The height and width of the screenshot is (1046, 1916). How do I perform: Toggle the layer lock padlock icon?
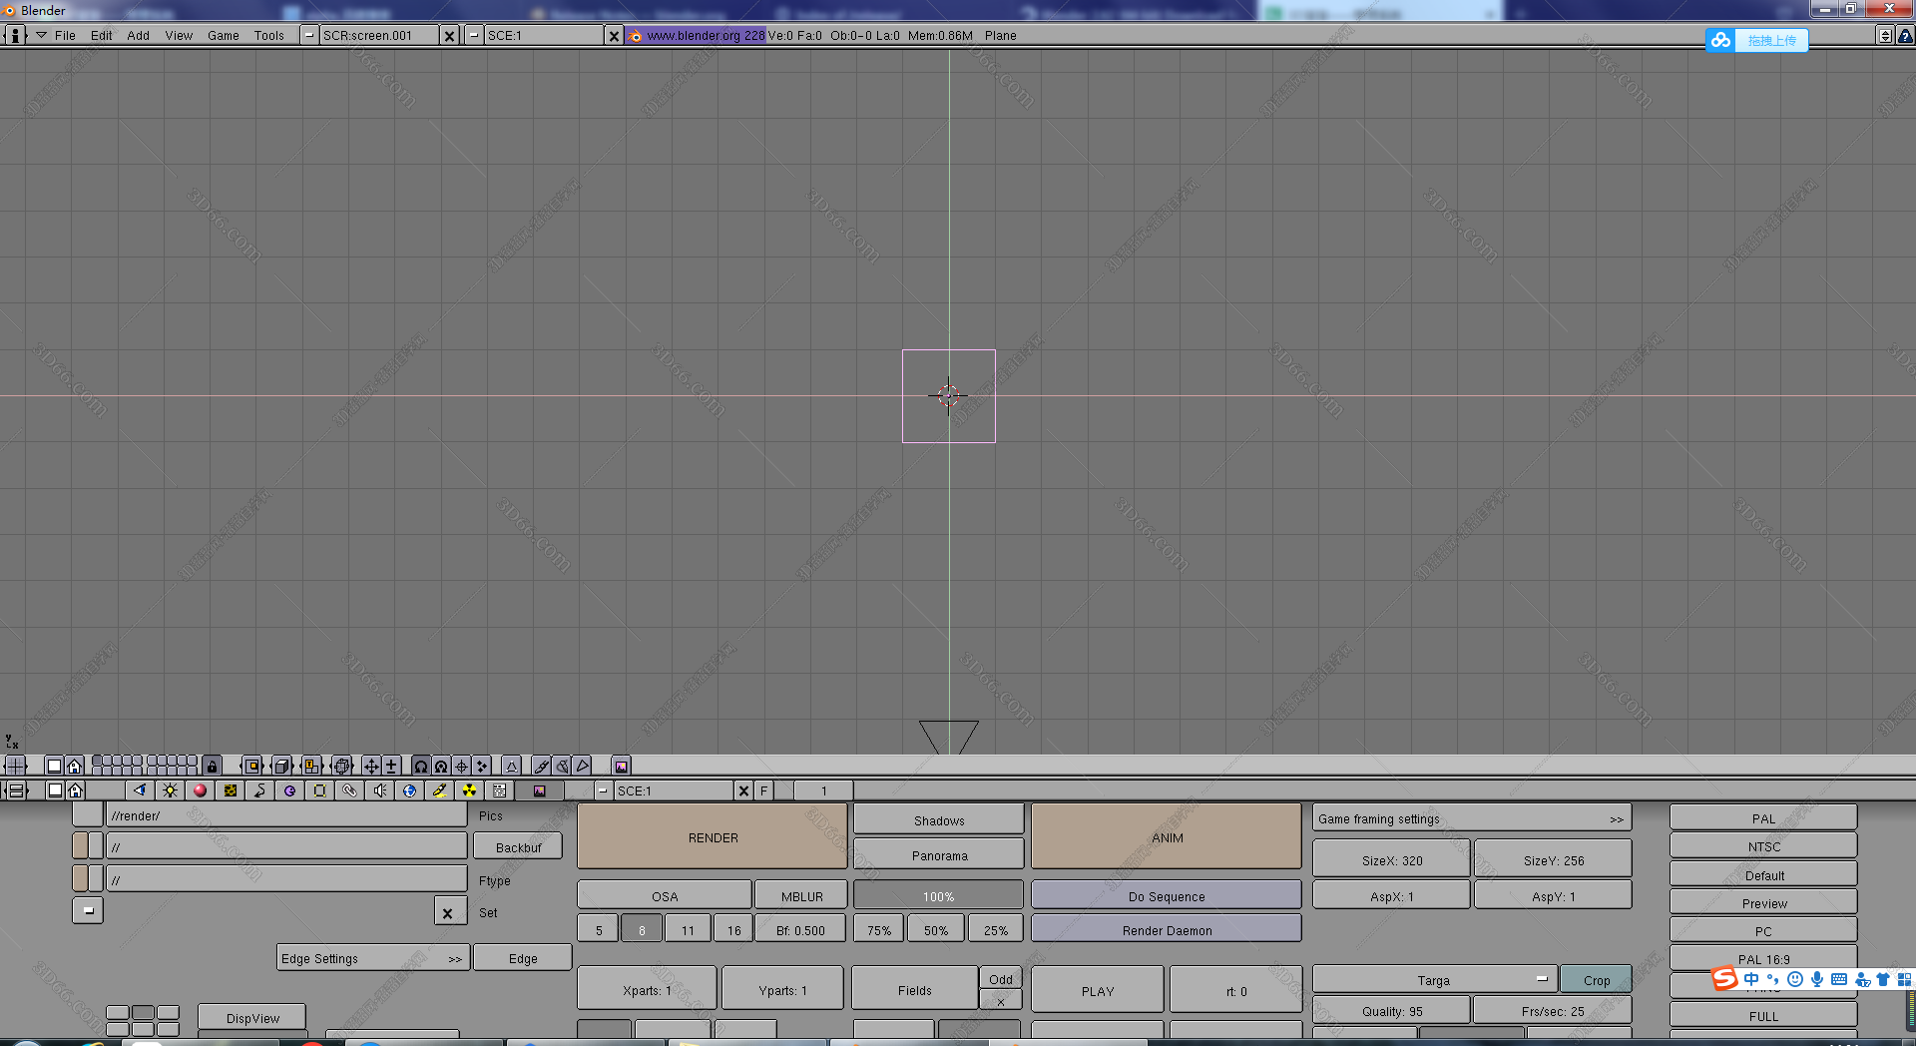click(x=212, y=766)
